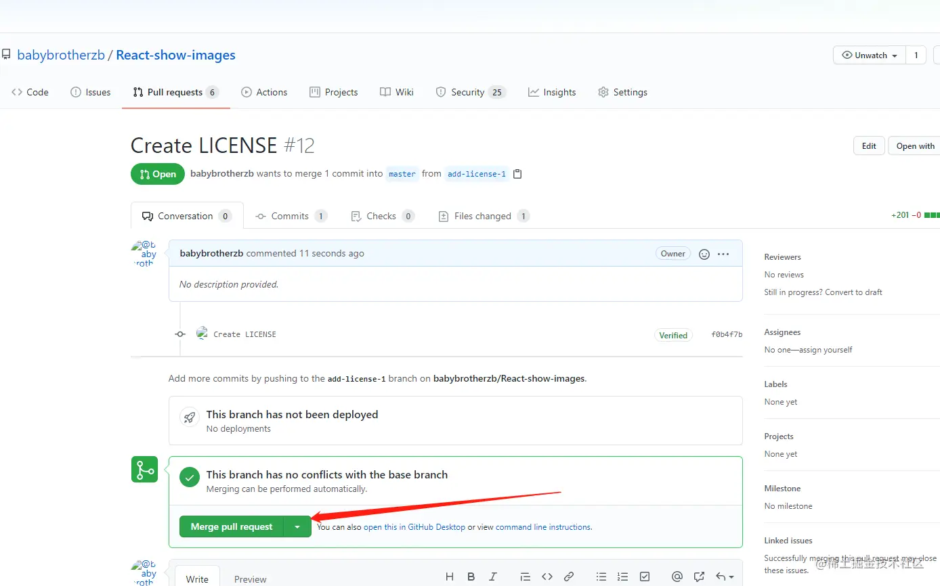940x586 pixels.
Task: Mention a user with the @ icon
Action: click(677, 577)
